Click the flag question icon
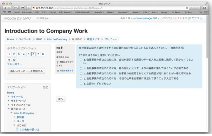 click(x=57, y=62)
